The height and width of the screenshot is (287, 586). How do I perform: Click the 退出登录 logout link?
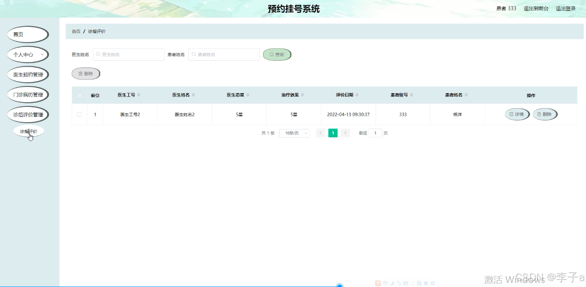tap(565, 8)
